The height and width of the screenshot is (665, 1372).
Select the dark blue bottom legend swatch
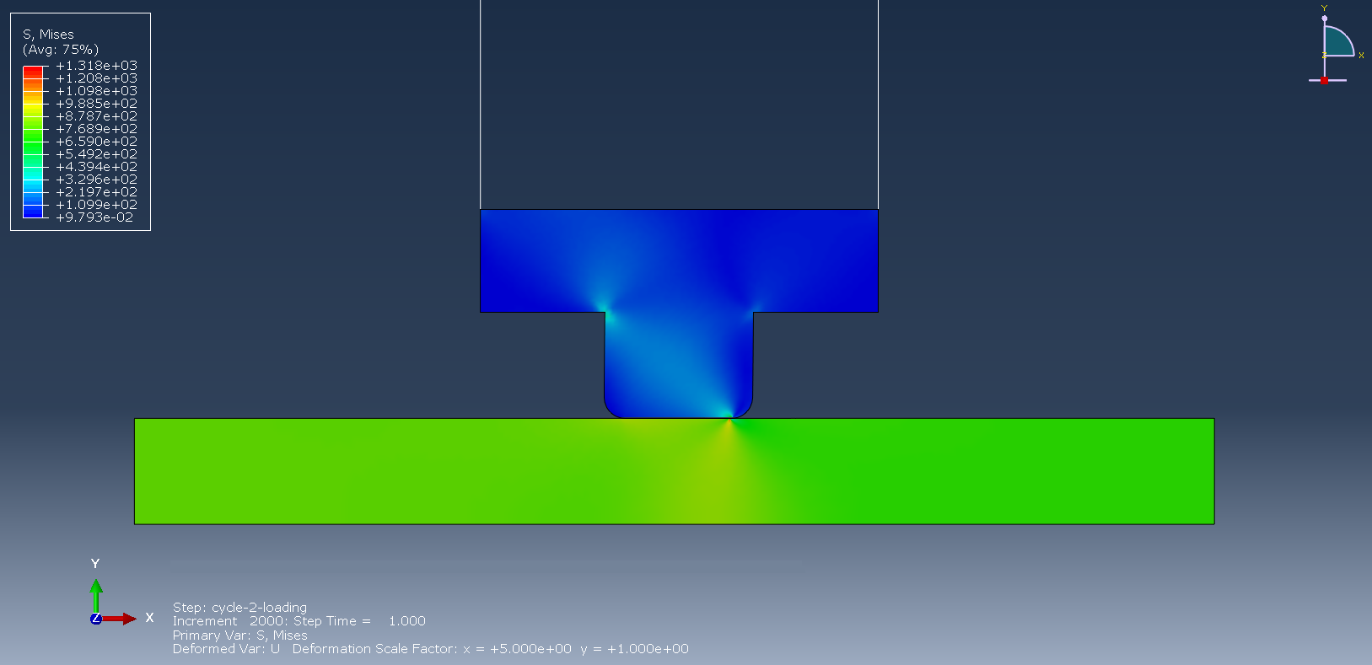point(33,212)
